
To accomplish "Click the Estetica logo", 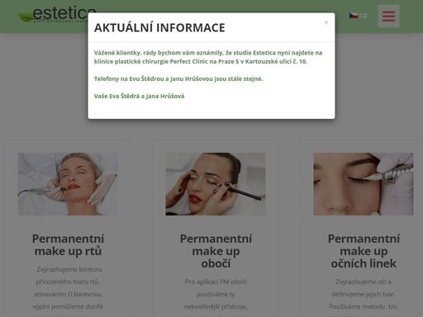I will click(57, 14).
